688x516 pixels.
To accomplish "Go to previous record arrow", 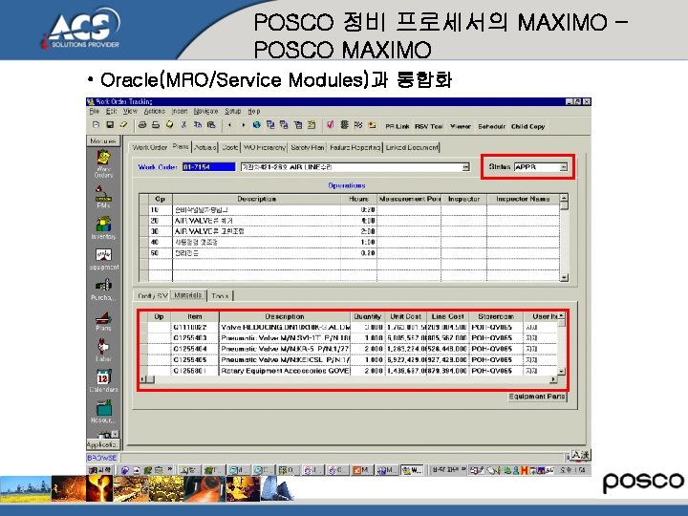I will click(229, 125).
